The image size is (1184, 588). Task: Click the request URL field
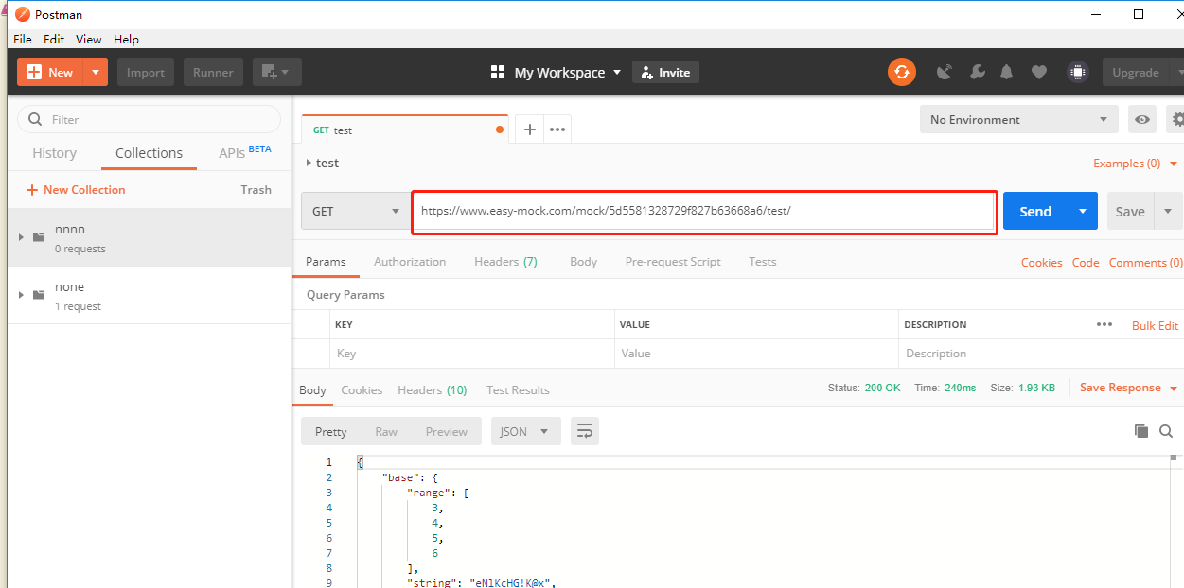coord(703,211)
